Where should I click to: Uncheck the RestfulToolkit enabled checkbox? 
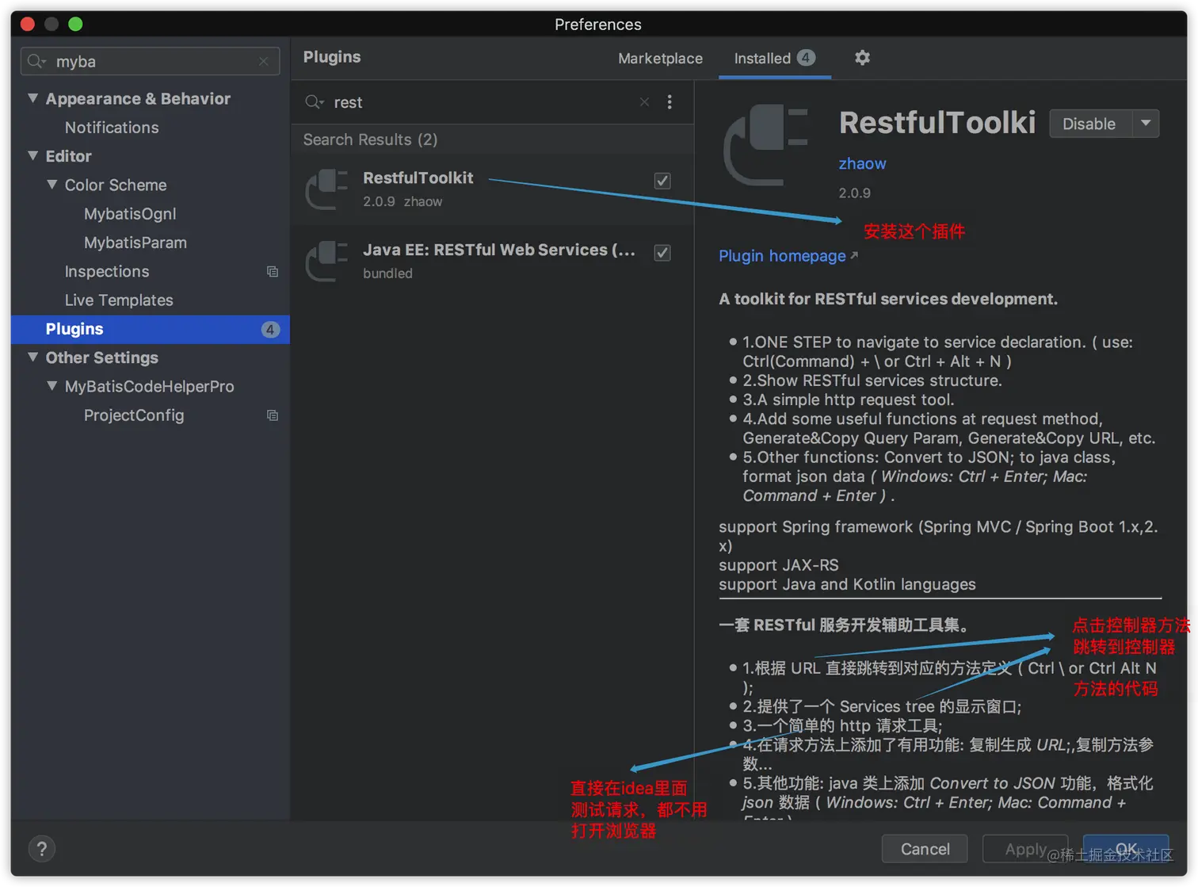pyautogui.click(x=662, y=181)
